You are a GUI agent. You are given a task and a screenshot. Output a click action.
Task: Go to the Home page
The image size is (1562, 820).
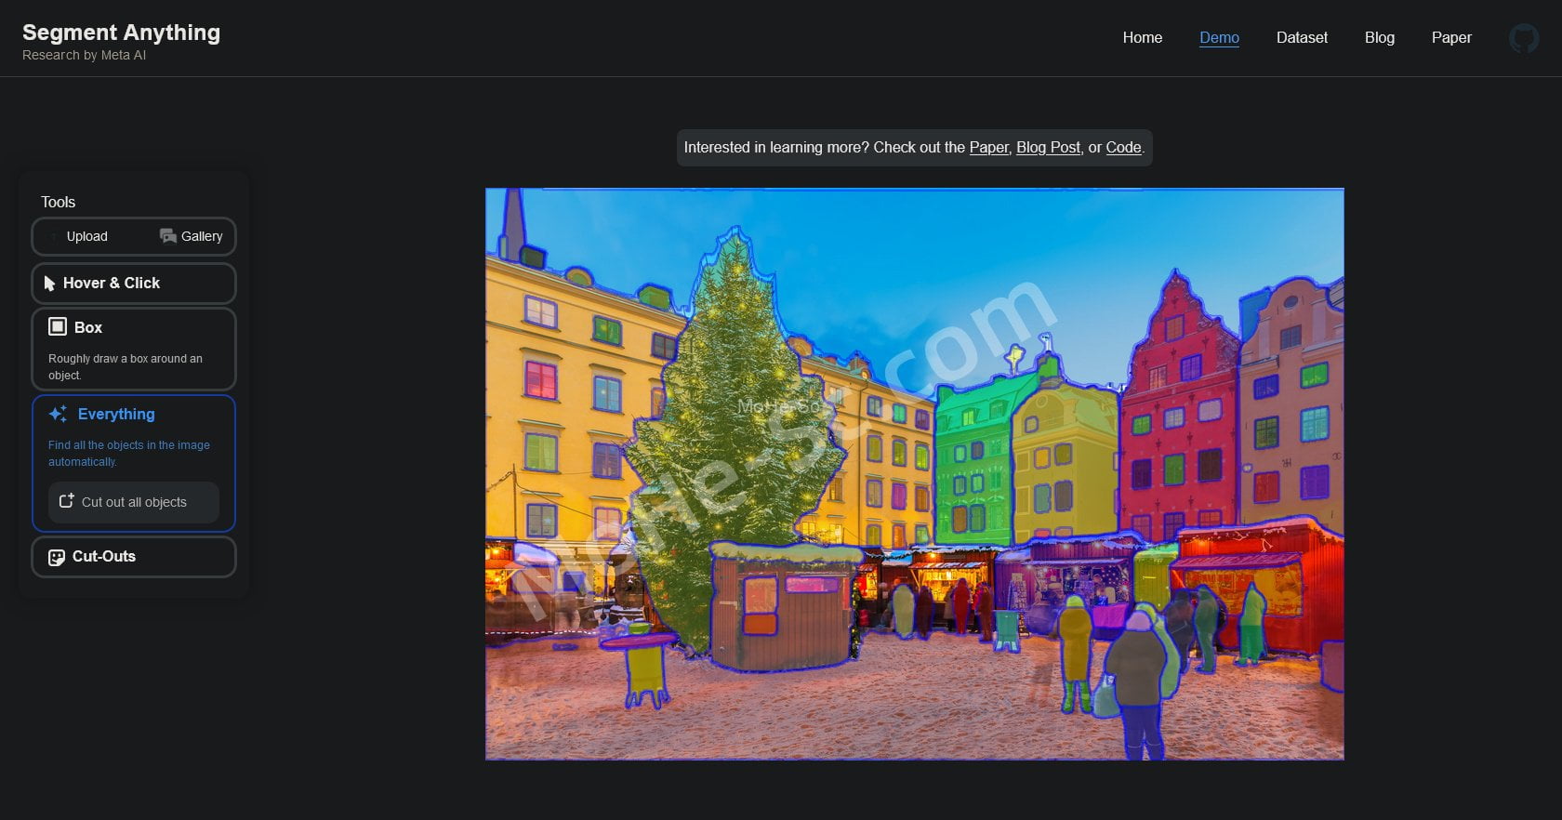(1142, 37)
